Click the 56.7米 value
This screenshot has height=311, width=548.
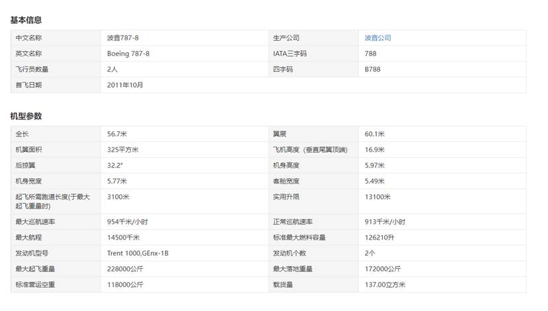coord(117,133)
